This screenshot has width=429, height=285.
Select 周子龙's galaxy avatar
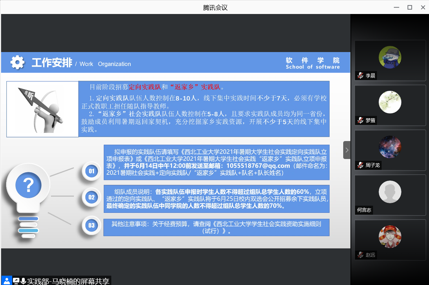[390, 147]
